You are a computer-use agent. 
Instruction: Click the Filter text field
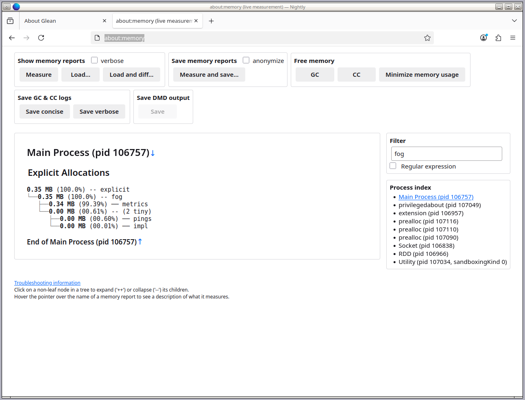coord(446,154)
